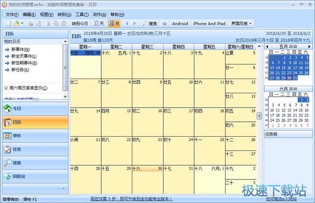
Task: Open the 帮助(H) menu
Action: click(117, 14)
